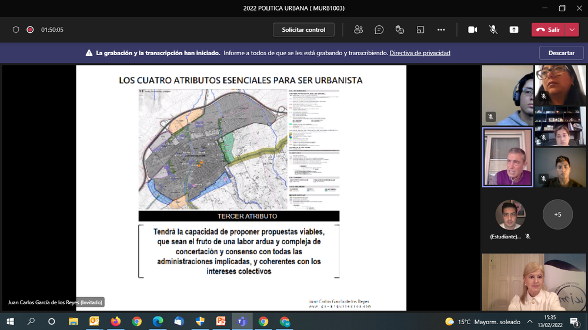Show the +5 additional participants

point(557,214)
